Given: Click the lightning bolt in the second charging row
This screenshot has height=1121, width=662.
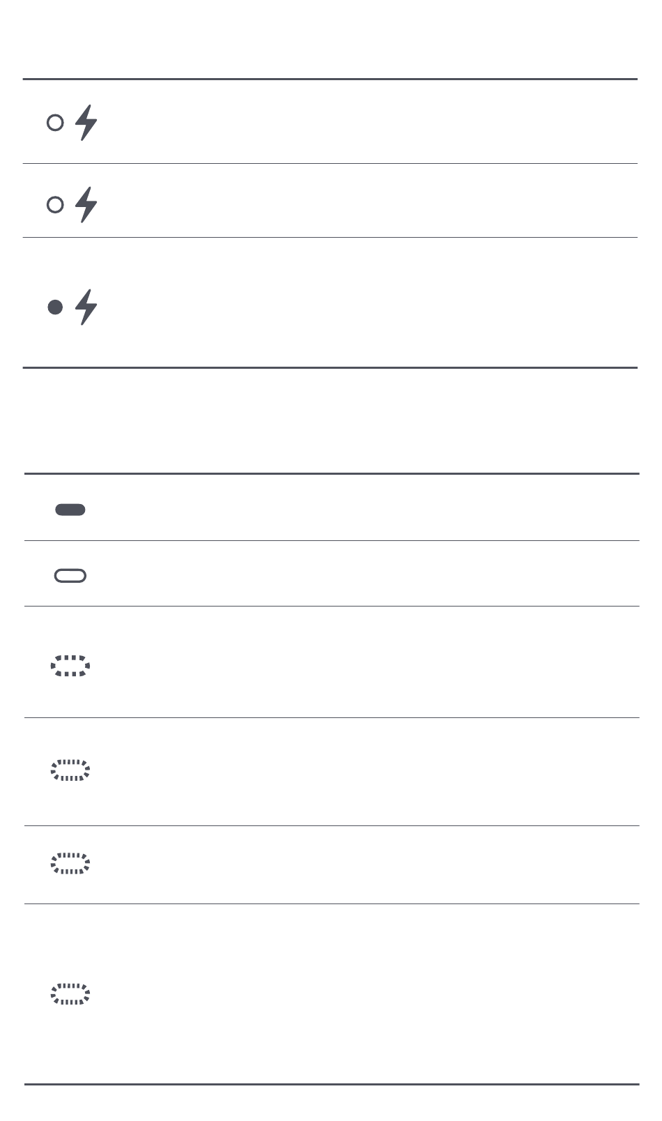Looking at the screenshot, I should click(86, 204).
